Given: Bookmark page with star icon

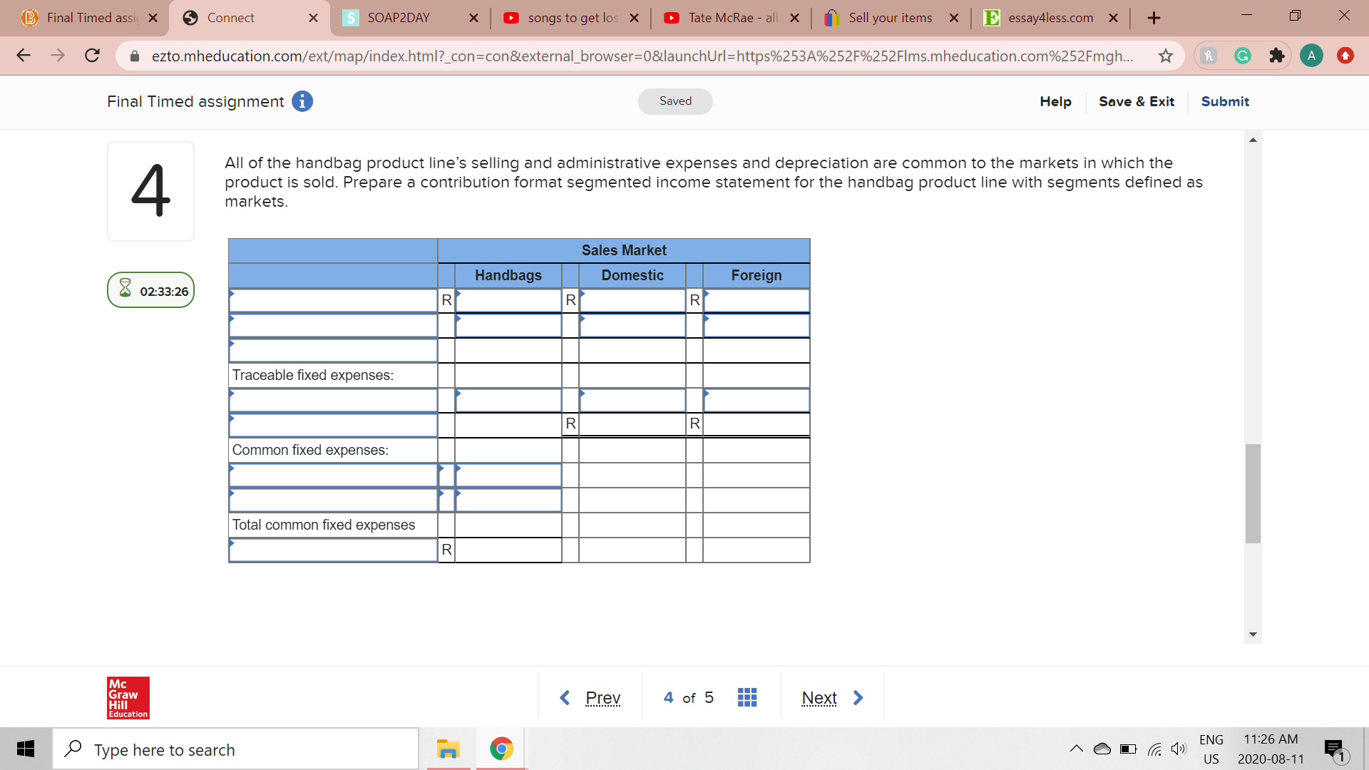Looking at the screenshot, I should (x=1165, y=56).
